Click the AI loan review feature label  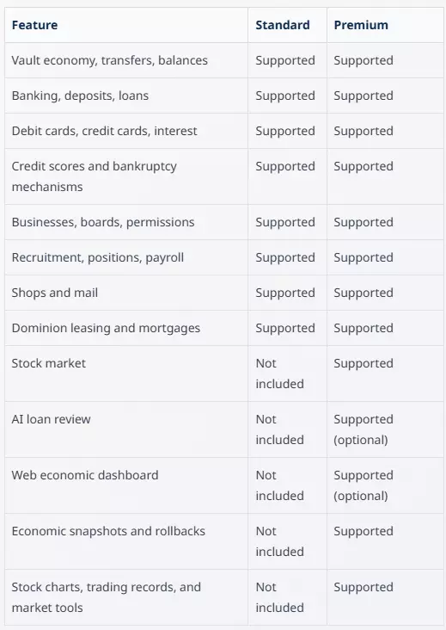(51, 419)
